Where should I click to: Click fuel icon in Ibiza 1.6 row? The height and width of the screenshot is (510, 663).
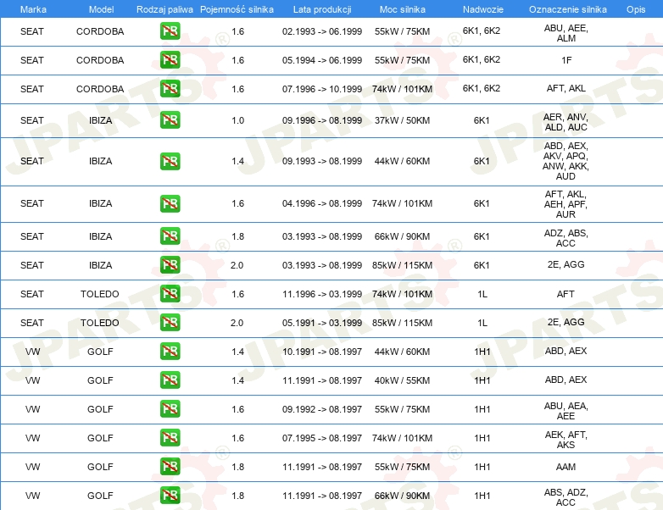(x=170, y=203)
